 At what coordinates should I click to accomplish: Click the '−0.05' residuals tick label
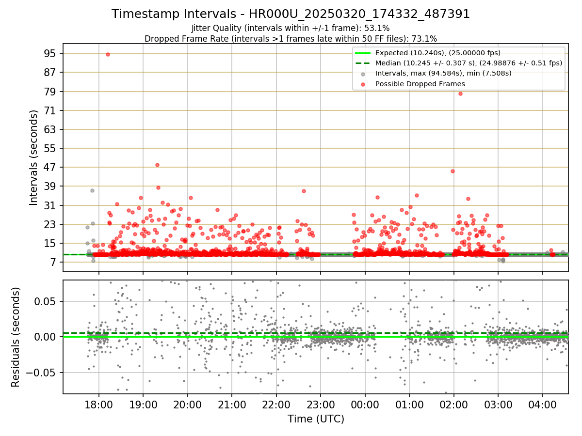tap(42, 373)
